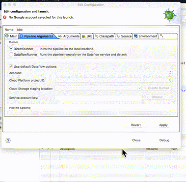The image size is (186, 182).
Task: Show hidden tabs overflow chevron
Action: [x=161, y=36]
